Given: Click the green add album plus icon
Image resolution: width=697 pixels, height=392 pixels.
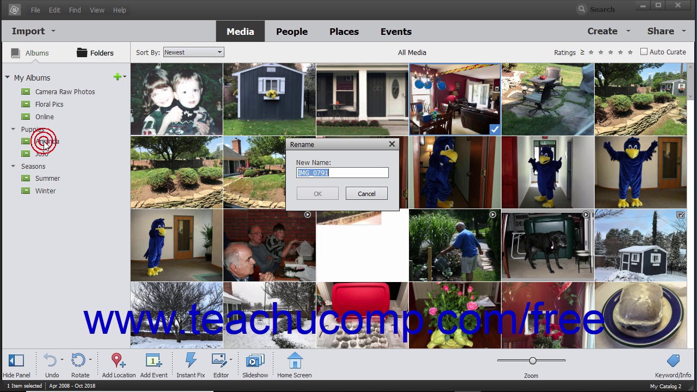Looking at the screenshot, I should pos(117,77).
